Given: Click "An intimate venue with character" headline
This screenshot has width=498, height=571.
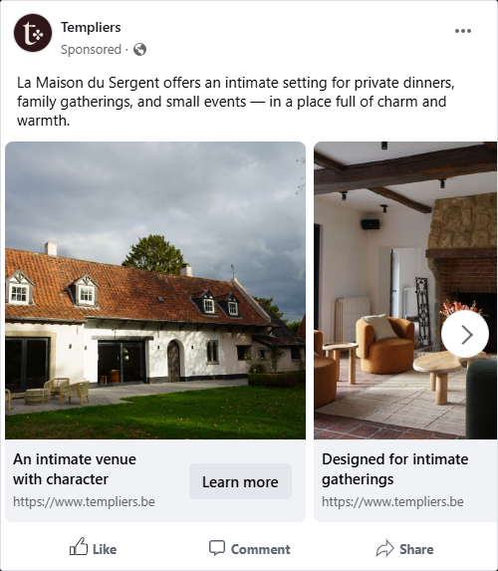Looking at the screenshot, I should pos(75,469).
